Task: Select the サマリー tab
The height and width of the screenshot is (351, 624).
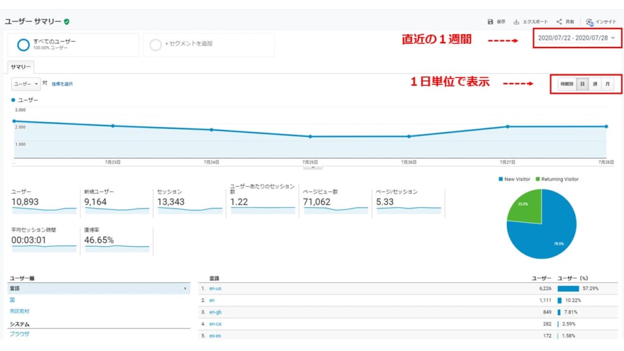Action: [x=21, y=66]
